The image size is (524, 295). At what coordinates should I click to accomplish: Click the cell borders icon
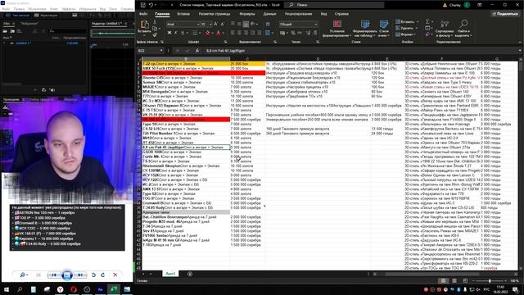(x=195, y=33)
